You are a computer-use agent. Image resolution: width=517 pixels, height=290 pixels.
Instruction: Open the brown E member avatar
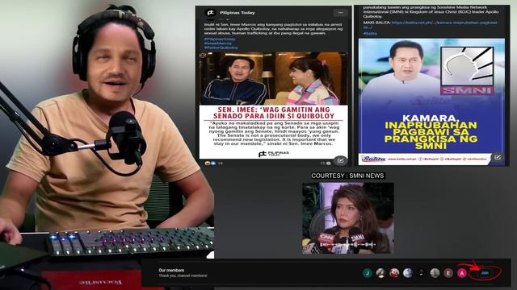448,272
